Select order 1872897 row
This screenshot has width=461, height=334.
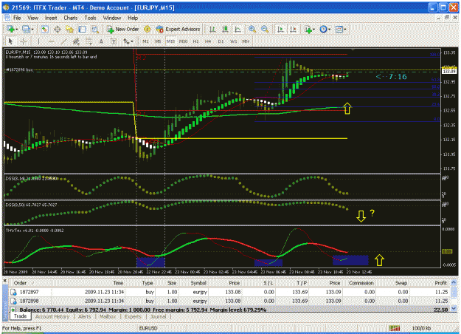click(229, 292)
